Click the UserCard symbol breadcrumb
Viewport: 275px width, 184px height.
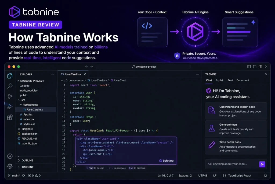pyautogui.click(x=118, y=80)
